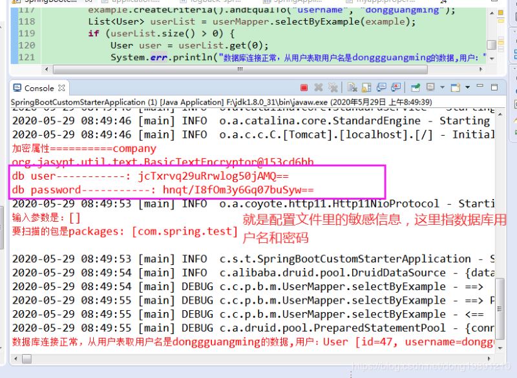Click the editor horizontal scrollbar thumb
The height and width of the screenshot is (378, 517).
pos(240,70)
